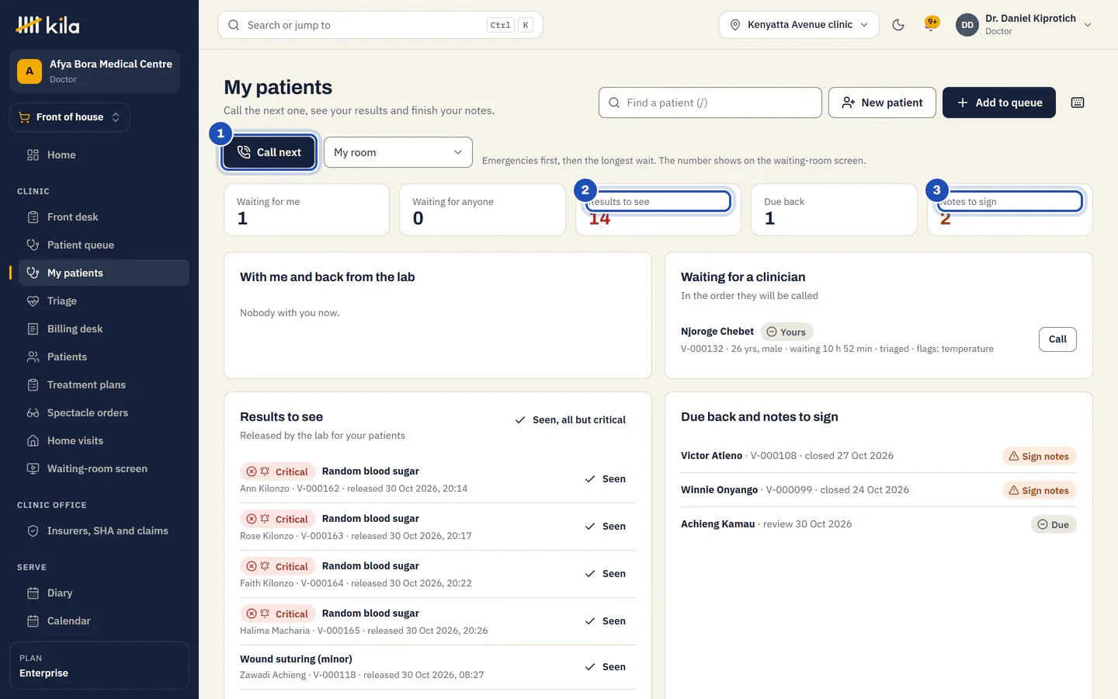Open notifications bell with 9+ badge
The image size is (1118, 699).
coord(931,25)
